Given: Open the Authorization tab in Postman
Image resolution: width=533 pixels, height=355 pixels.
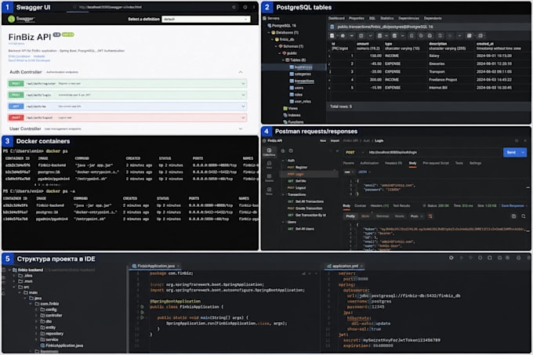Looking at the screenshot, I should pos(369,164).
